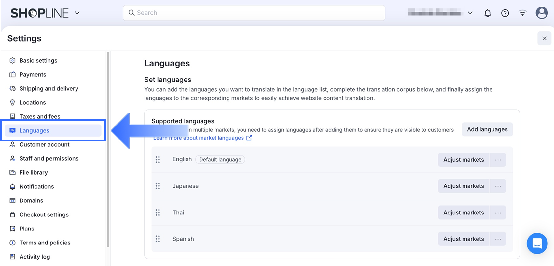Select Checkout settings in sidebar

(x=44, y=215)
